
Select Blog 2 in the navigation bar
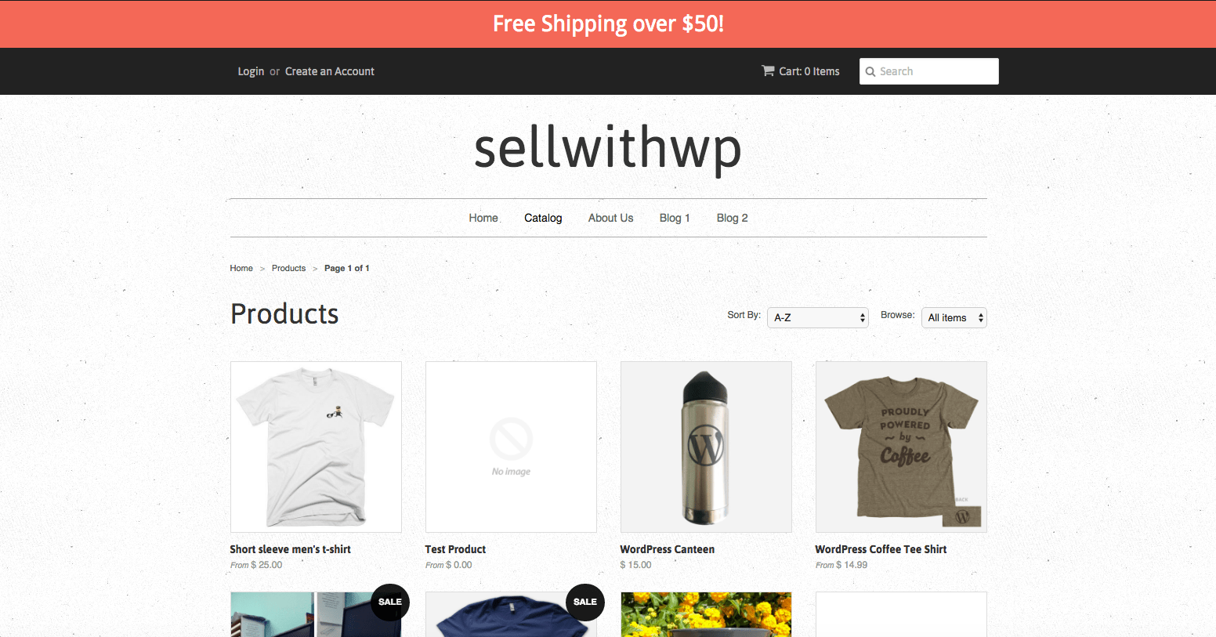pos(732,218)
